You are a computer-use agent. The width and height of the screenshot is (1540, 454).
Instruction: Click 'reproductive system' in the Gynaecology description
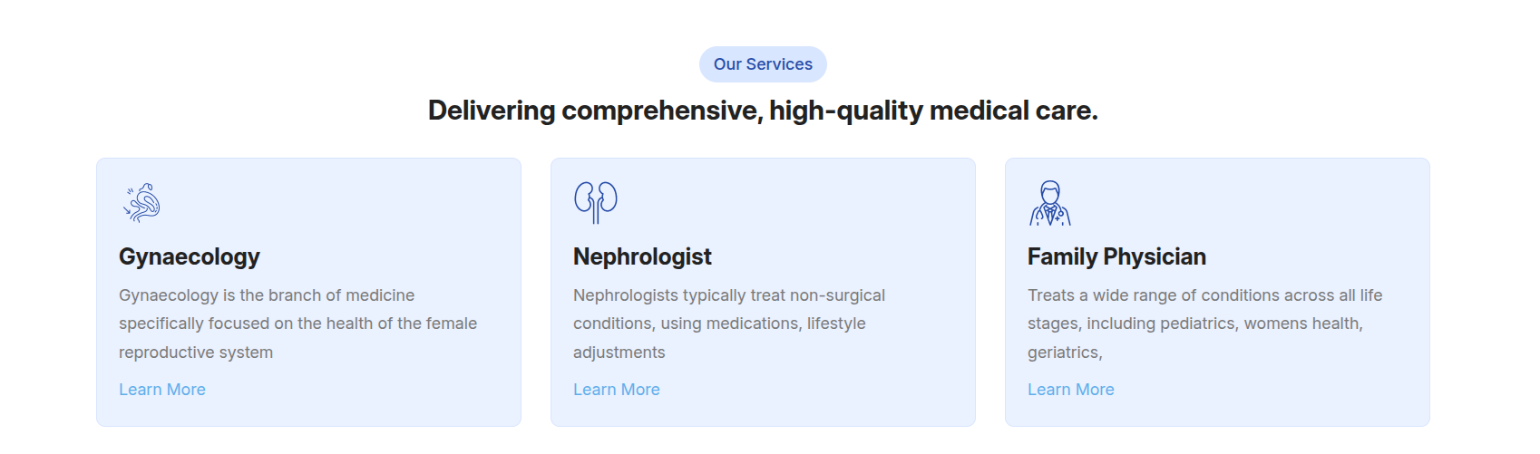click(196, 353)
